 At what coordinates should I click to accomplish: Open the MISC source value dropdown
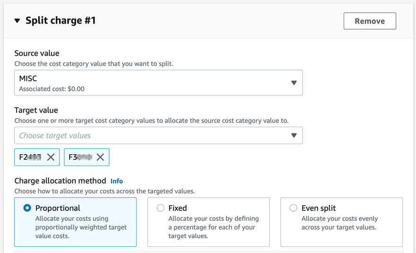(151, 83)
